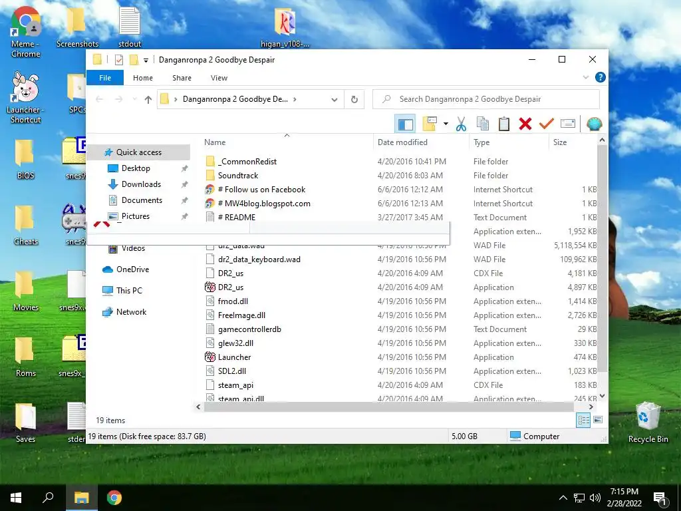Click the horizontal scrollbar in file list
This screenshot has width=681, height=511.
point(388,407)
